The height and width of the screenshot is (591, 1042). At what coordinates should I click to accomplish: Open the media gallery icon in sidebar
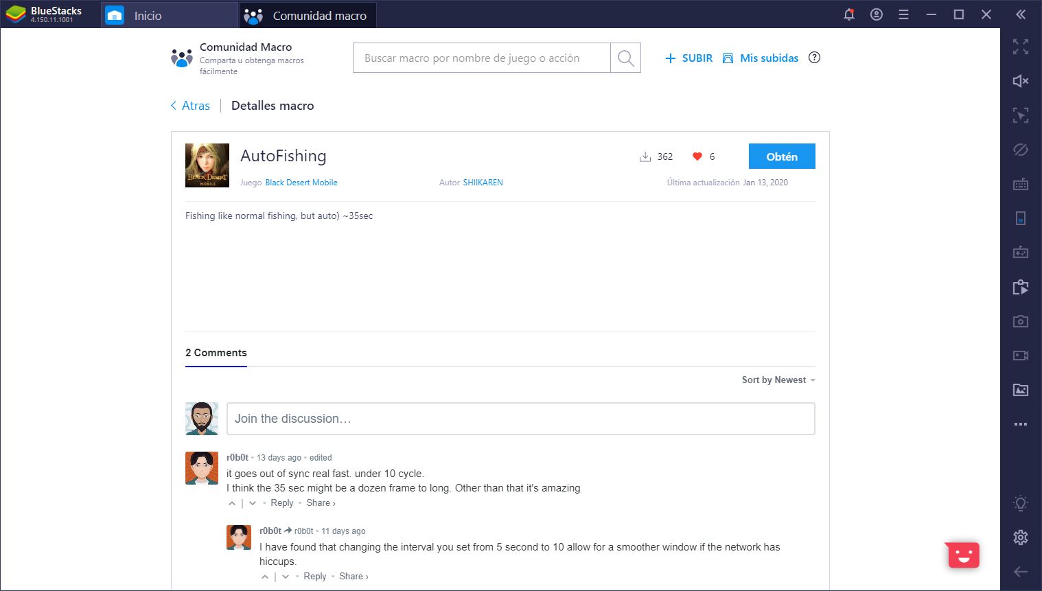(1021, 390)
